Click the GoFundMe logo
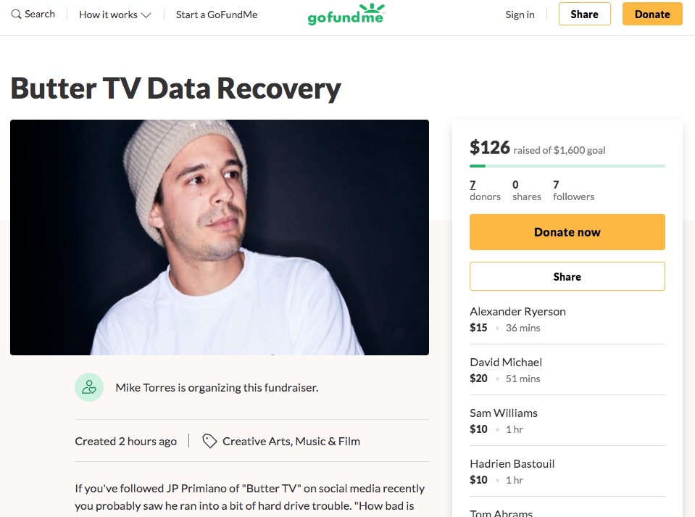Viewport: 695px width, 517px height. pos(346,15)
